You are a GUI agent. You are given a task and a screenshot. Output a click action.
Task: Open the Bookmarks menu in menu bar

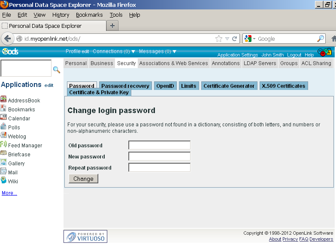pyautogui.click(x=89, y=15)
